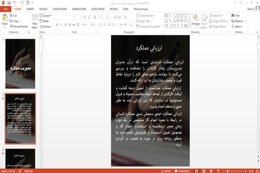Center align the text
260x173 pixels.
[x=104, y=25]
